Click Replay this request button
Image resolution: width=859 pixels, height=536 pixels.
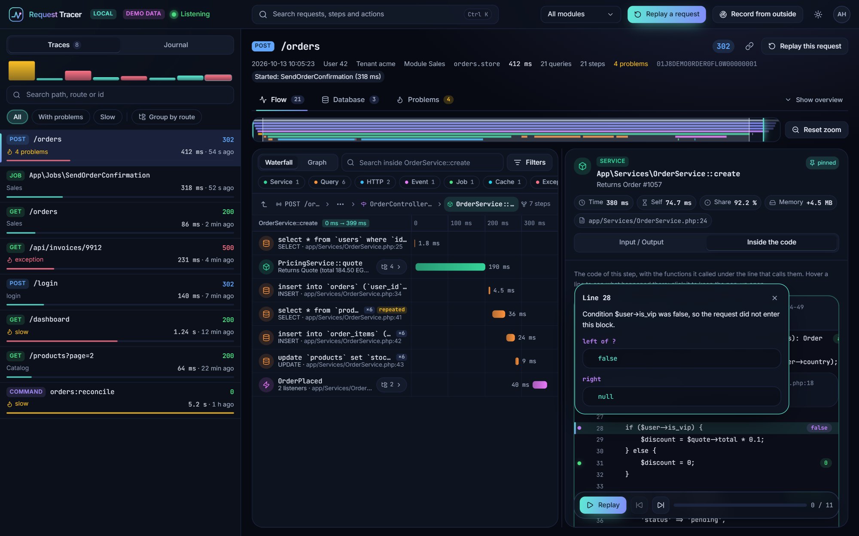804,46
